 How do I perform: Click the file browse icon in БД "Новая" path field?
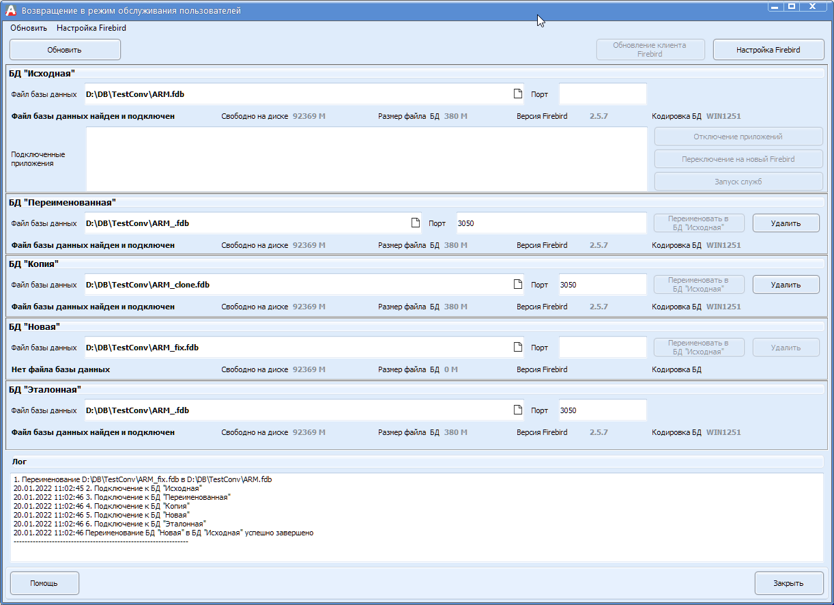(x=517, y=347)
